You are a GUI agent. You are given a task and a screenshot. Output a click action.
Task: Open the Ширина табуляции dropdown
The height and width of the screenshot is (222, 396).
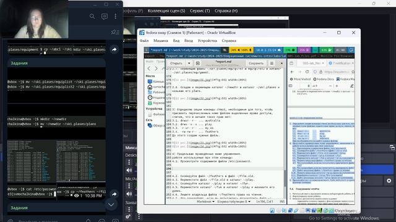pyautogui.click(x=234, y=202)
